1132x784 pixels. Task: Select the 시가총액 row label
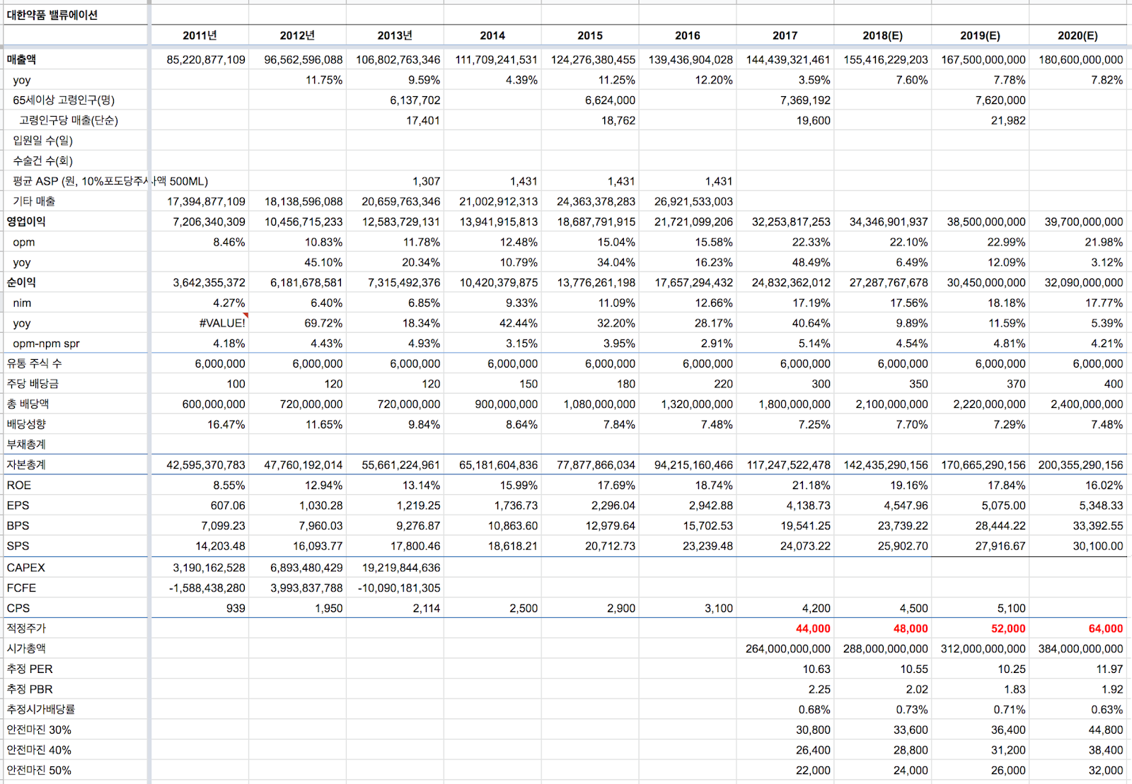point(26,649)
